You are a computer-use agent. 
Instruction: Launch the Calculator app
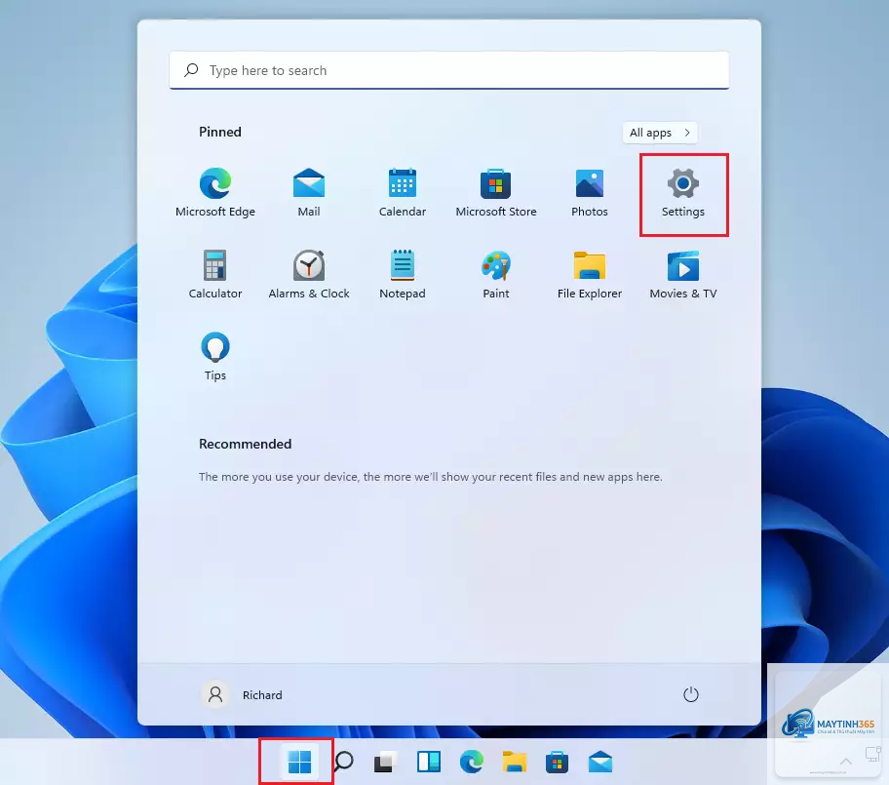pos(215,275)
